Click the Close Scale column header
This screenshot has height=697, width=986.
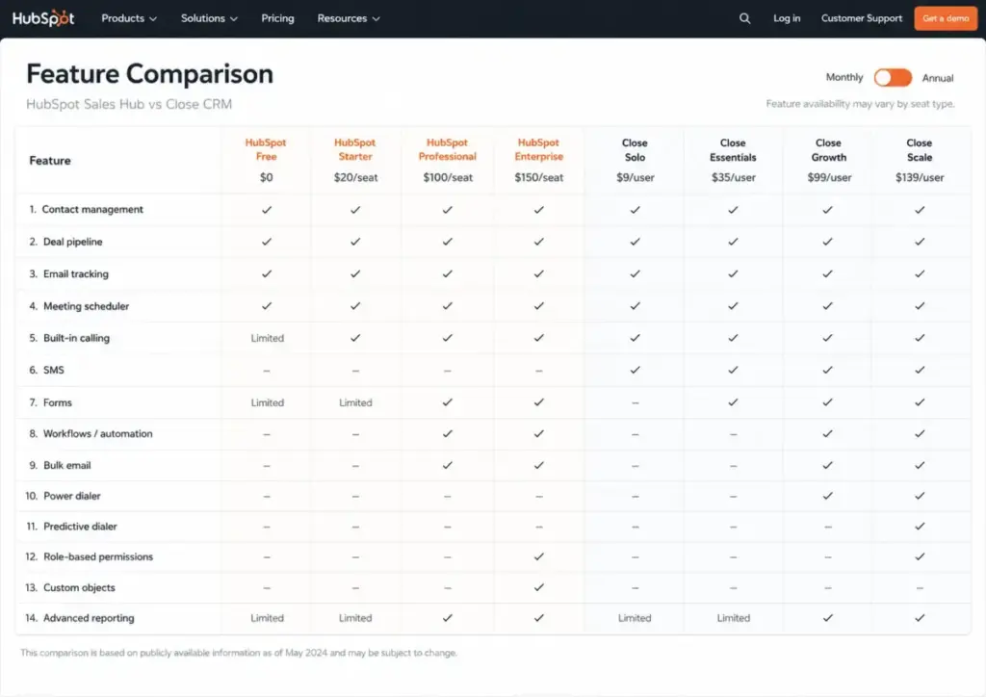[x=920, y=150]
